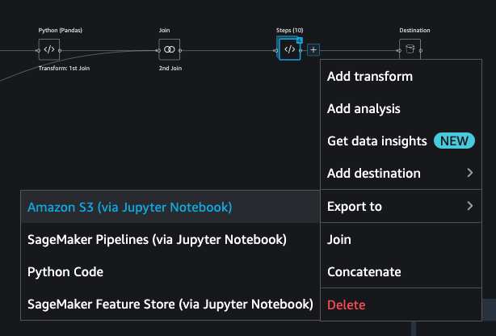Image resolution: width=496 pixels, height=336 pixels.
Task: Select the Destination bucket node icon
Action: coord(410,49)
